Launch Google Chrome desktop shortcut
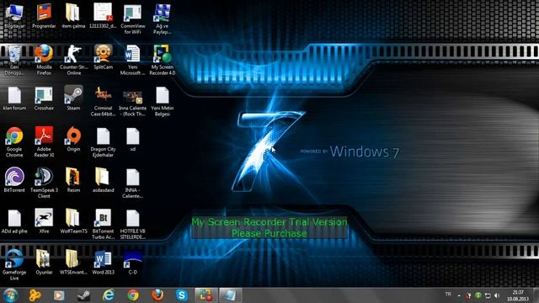This screenshot has width=539, height=303. 14,142
